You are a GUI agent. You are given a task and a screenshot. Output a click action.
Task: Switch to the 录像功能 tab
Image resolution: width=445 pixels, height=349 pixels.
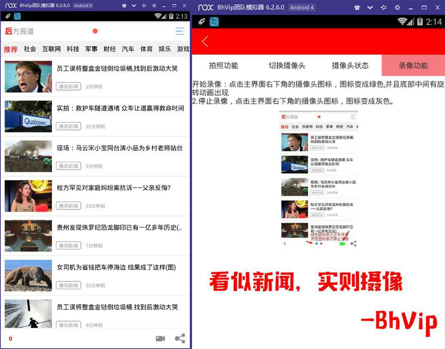413,66
